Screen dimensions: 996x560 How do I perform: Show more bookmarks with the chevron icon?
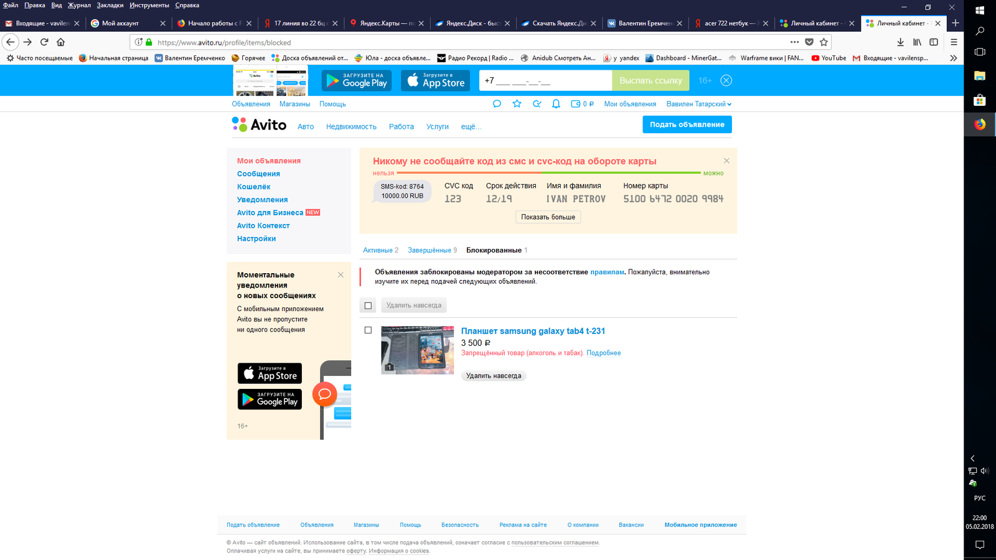click(x=953, y=58)
